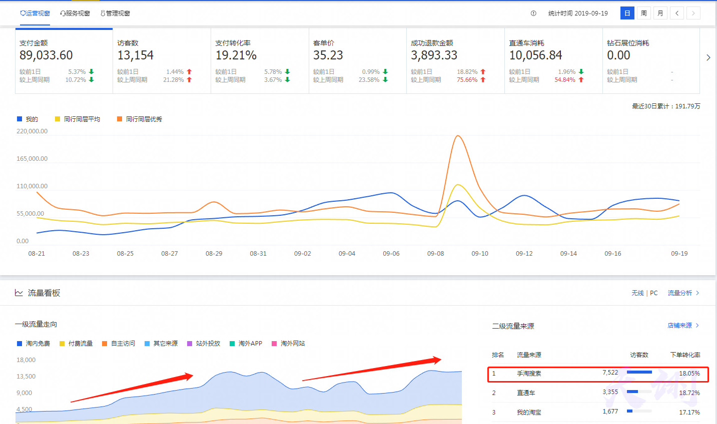717x424 pixels.
Task: Click the 09-08 date on chart axis
Action: click(x=435, y=254)
